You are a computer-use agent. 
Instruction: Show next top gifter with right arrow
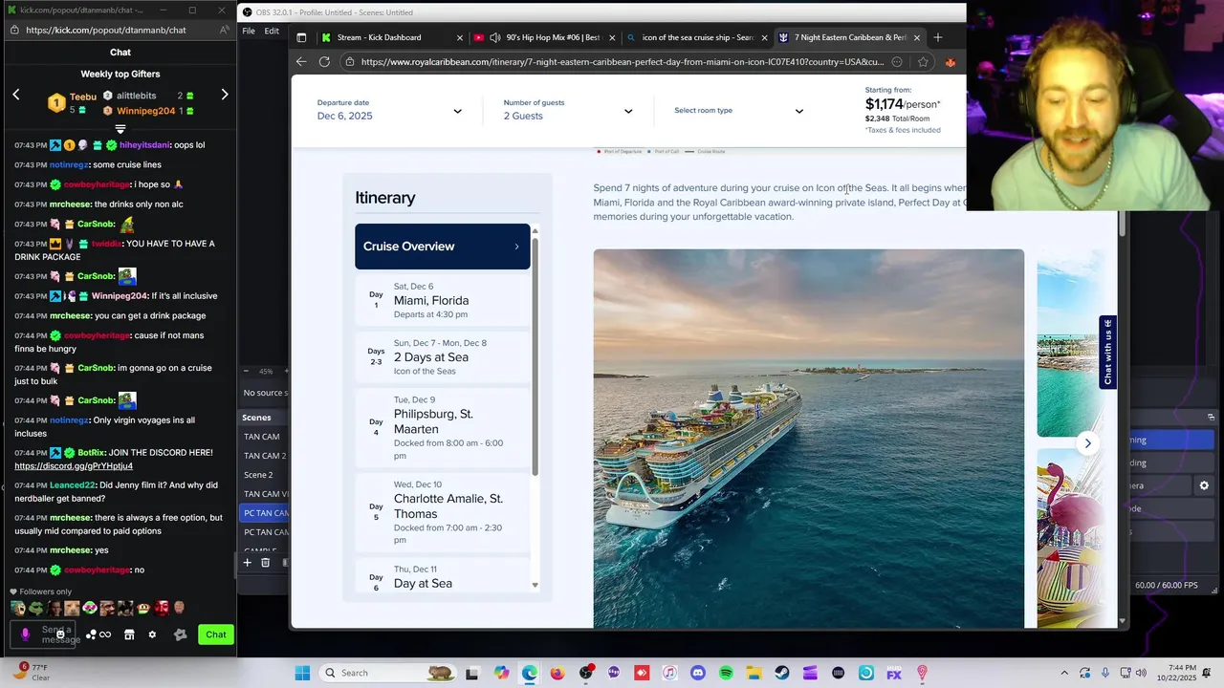coord(225,95)
